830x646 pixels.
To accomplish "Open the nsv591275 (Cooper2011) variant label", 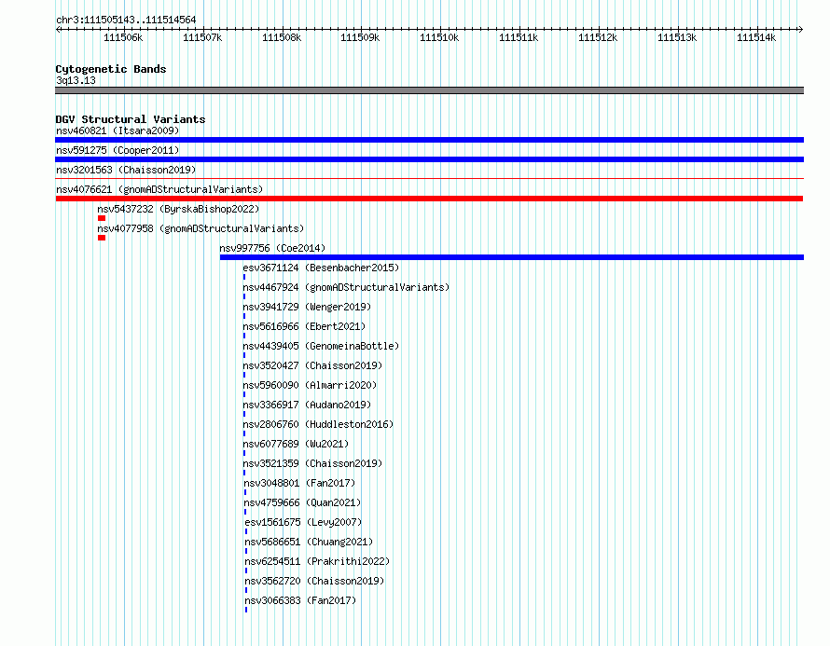I will (x=118, y=150).
